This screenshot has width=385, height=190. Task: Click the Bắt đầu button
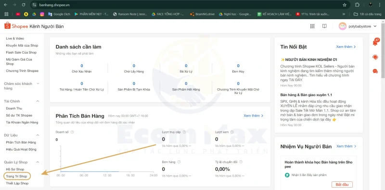(x=342, y=184)
